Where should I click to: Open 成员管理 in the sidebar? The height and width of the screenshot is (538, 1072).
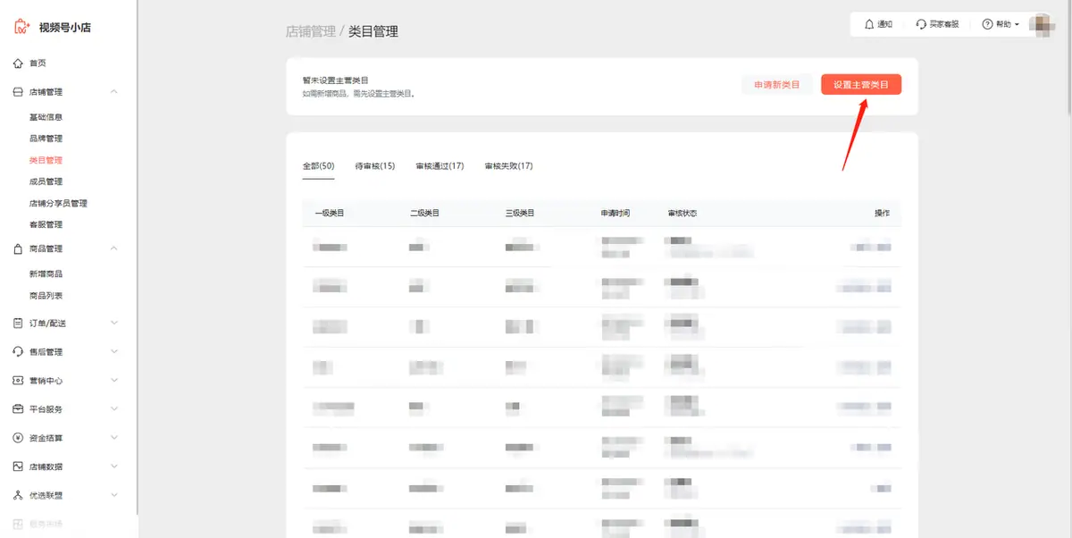[x=46, y=181]
